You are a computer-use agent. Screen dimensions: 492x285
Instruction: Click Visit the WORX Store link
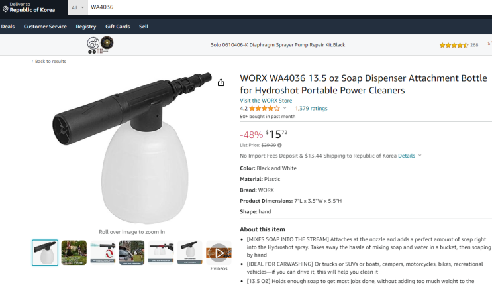[266, 101]
